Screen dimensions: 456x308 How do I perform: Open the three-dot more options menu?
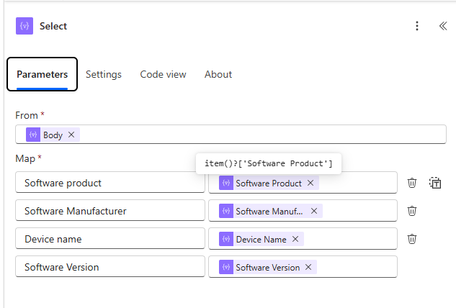[x=417, y=26]
